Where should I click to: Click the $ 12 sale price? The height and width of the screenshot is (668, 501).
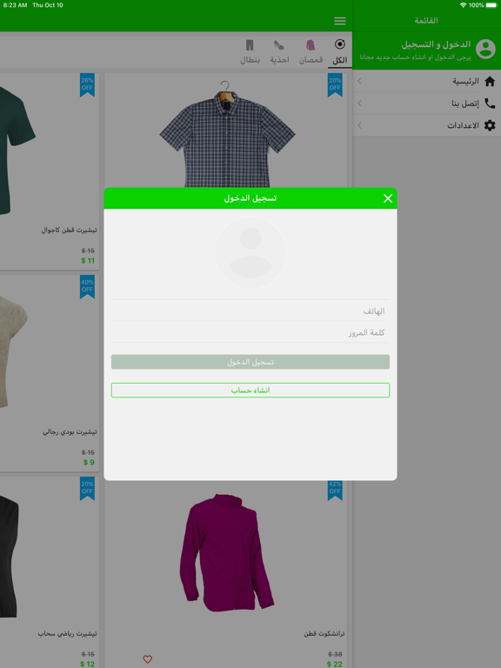point(87,664)
